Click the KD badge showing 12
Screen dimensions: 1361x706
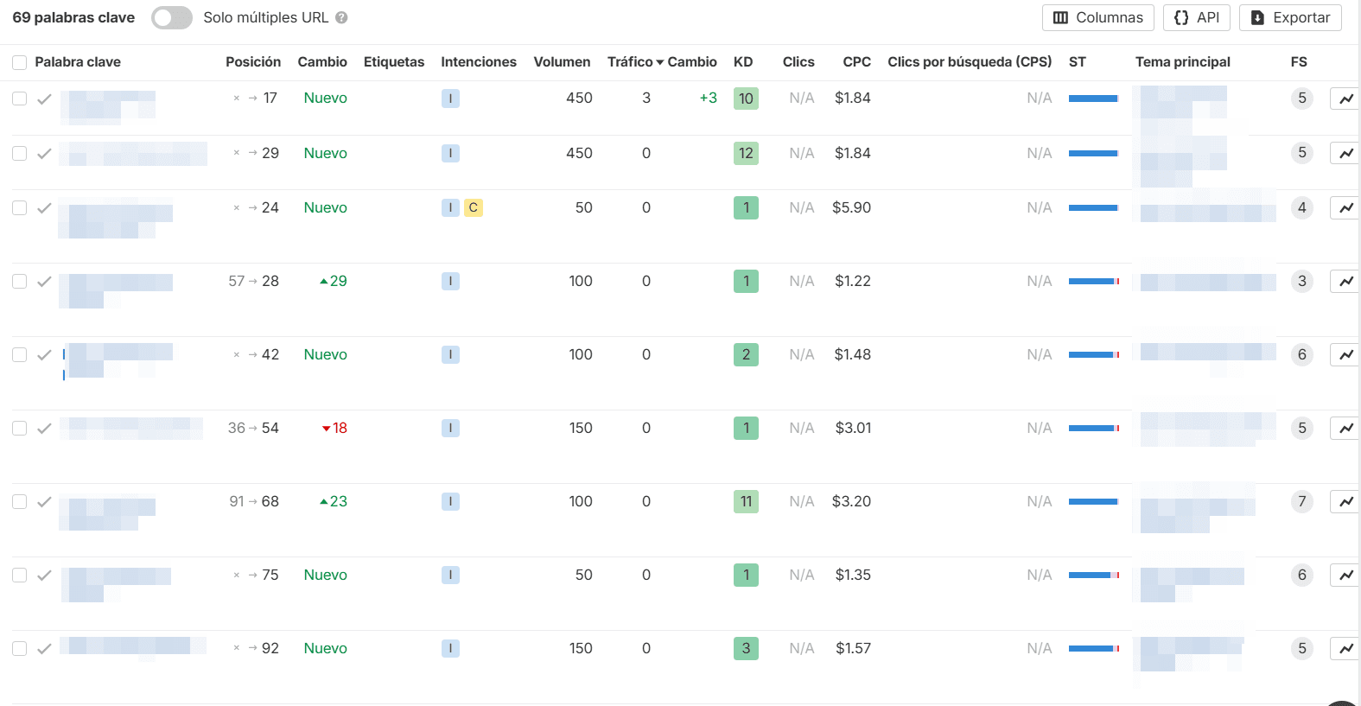[746, 154]
